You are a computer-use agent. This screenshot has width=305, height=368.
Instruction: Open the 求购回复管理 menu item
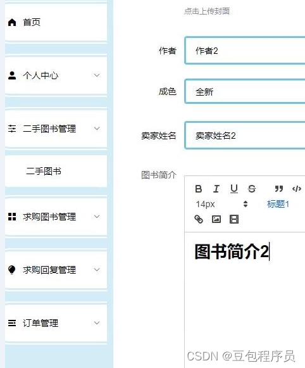tap(56, 270)
